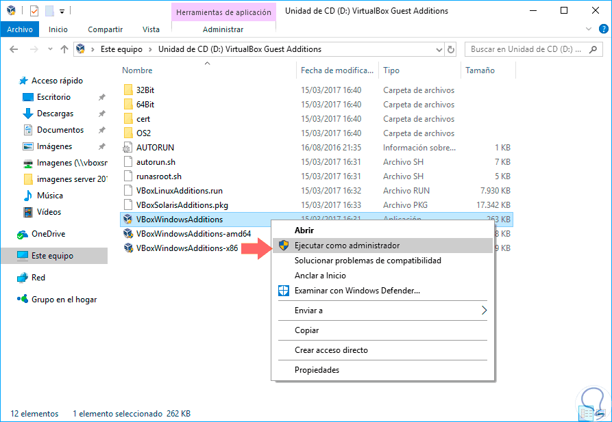Select OneDrive in navigation pane
612x422 pixels.
coord(48,234)
